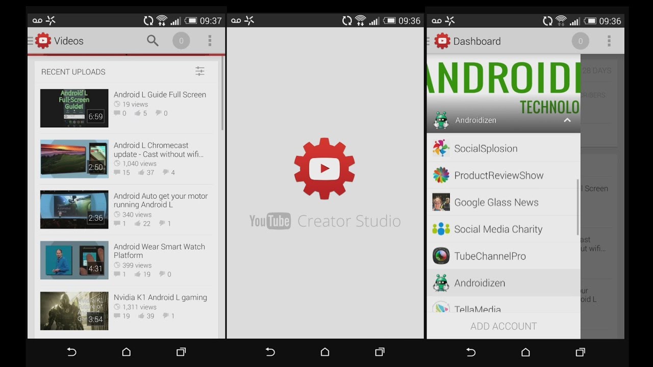Open notifications badge in Videos screen
653x367 pixels.
181,41
